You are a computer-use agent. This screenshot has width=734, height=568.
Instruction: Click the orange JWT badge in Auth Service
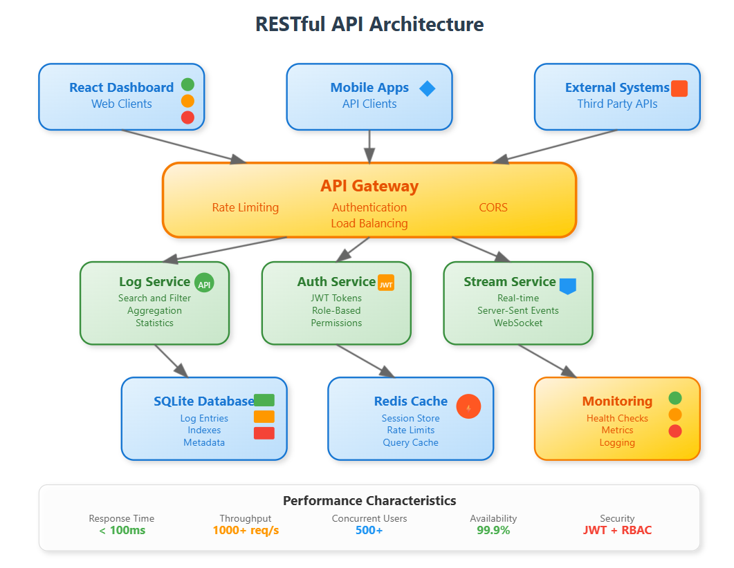click(386, 283)
